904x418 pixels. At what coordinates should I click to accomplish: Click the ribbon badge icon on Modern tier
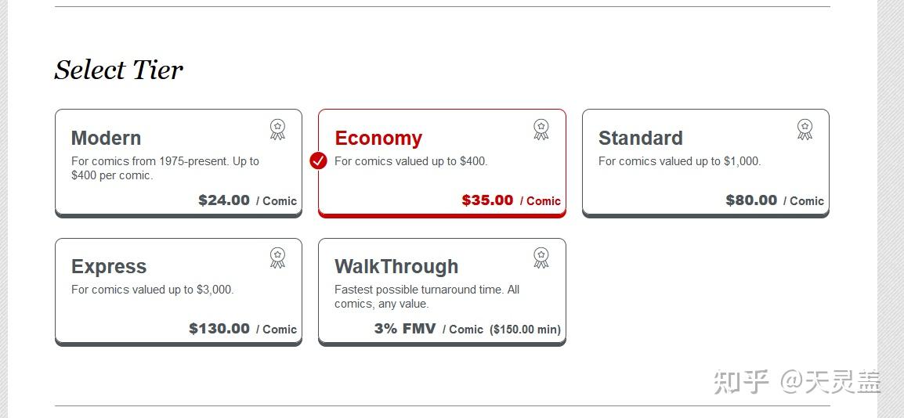tap(277, 129)
